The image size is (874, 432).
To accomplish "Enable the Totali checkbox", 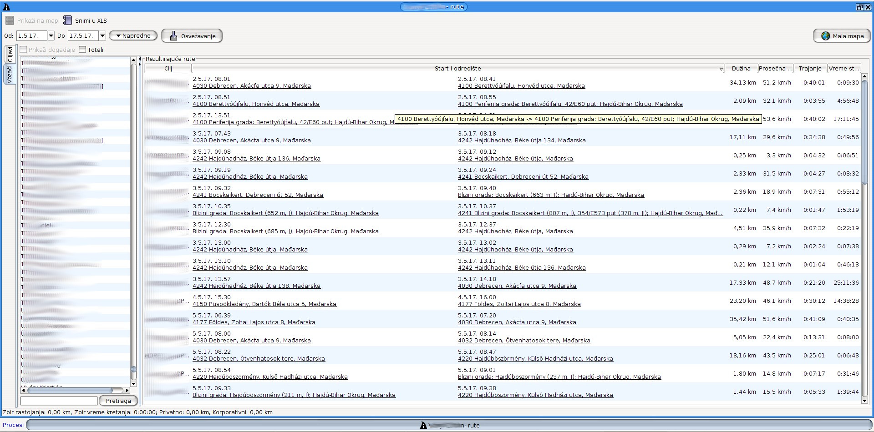I will (x=82, y=50).
